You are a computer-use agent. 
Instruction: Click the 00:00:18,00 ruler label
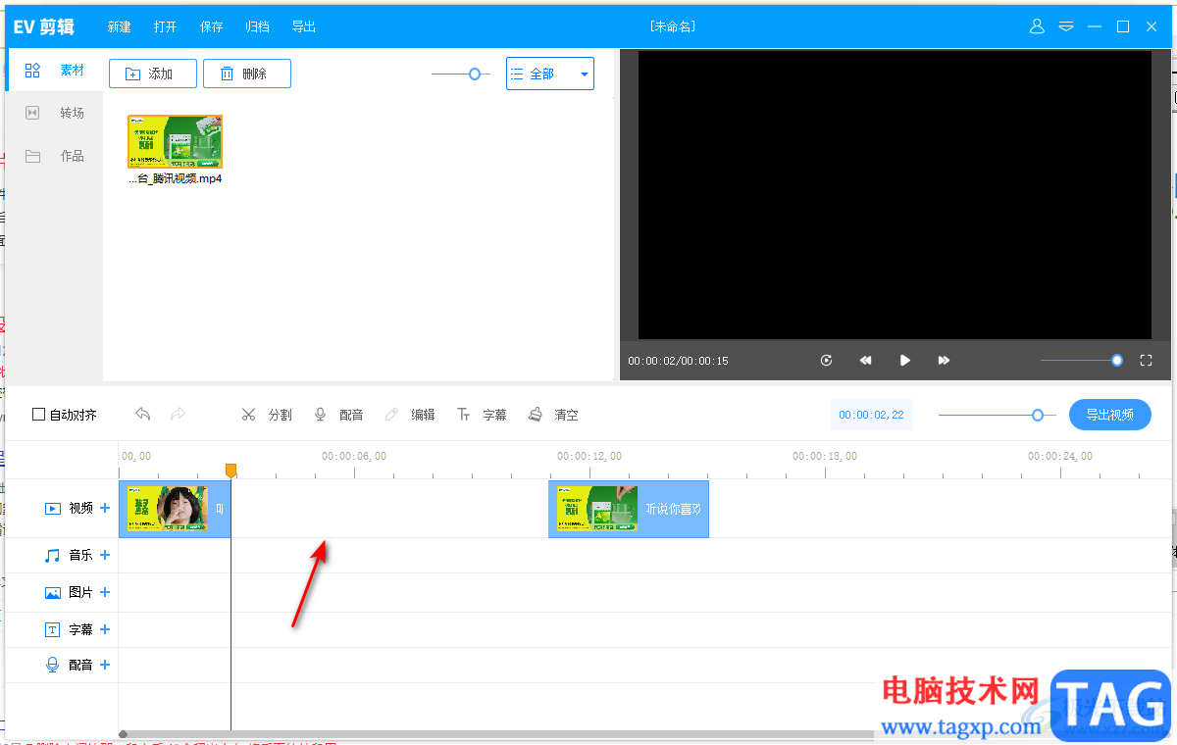(x=825, y=456)
